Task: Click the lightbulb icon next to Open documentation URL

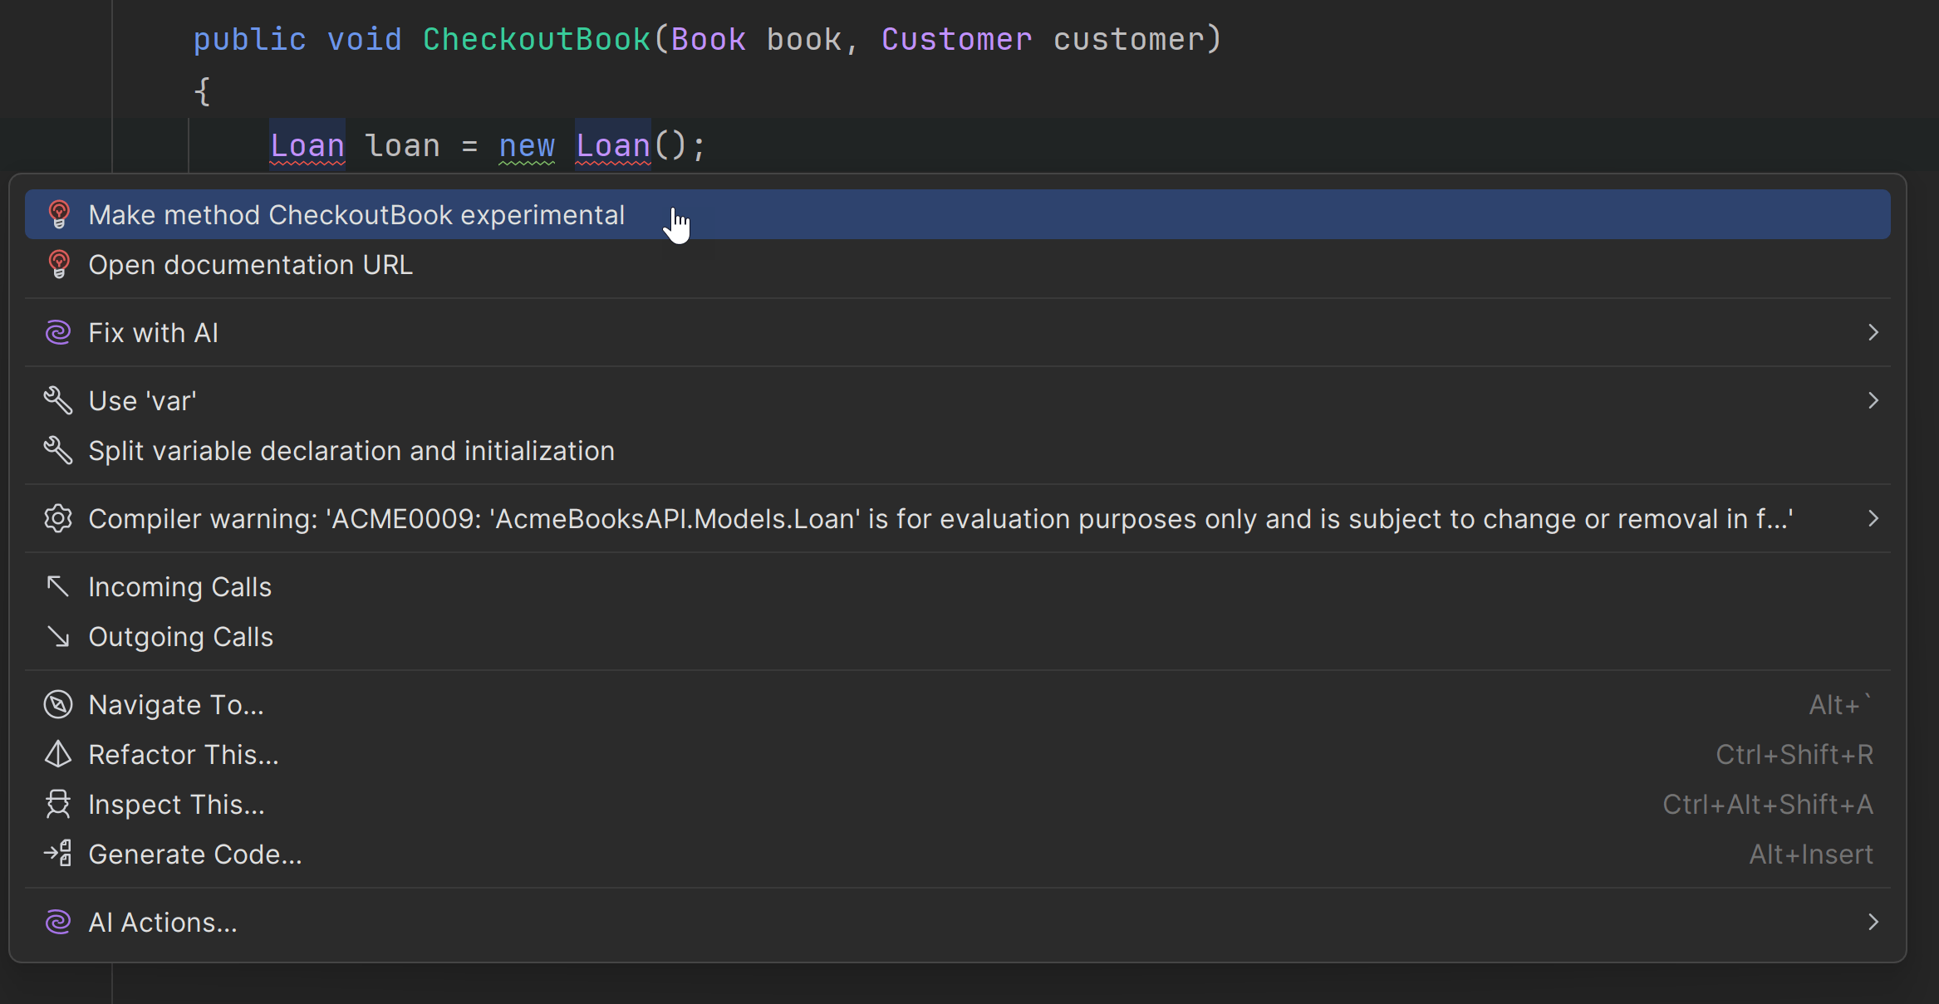Action: point(58,265)
